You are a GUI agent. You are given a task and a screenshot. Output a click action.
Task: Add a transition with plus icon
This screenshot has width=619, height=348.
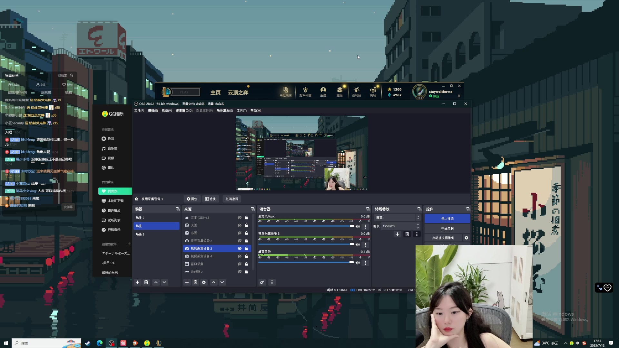click(x=398, y=234)
